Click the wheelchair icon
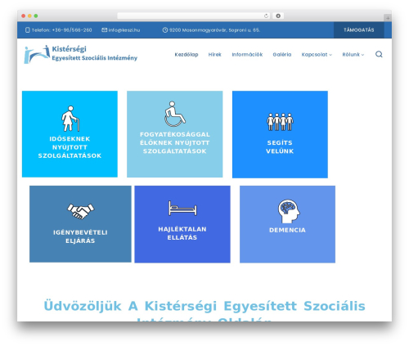The width and height of the screenshot is (409, 346). 174,114
